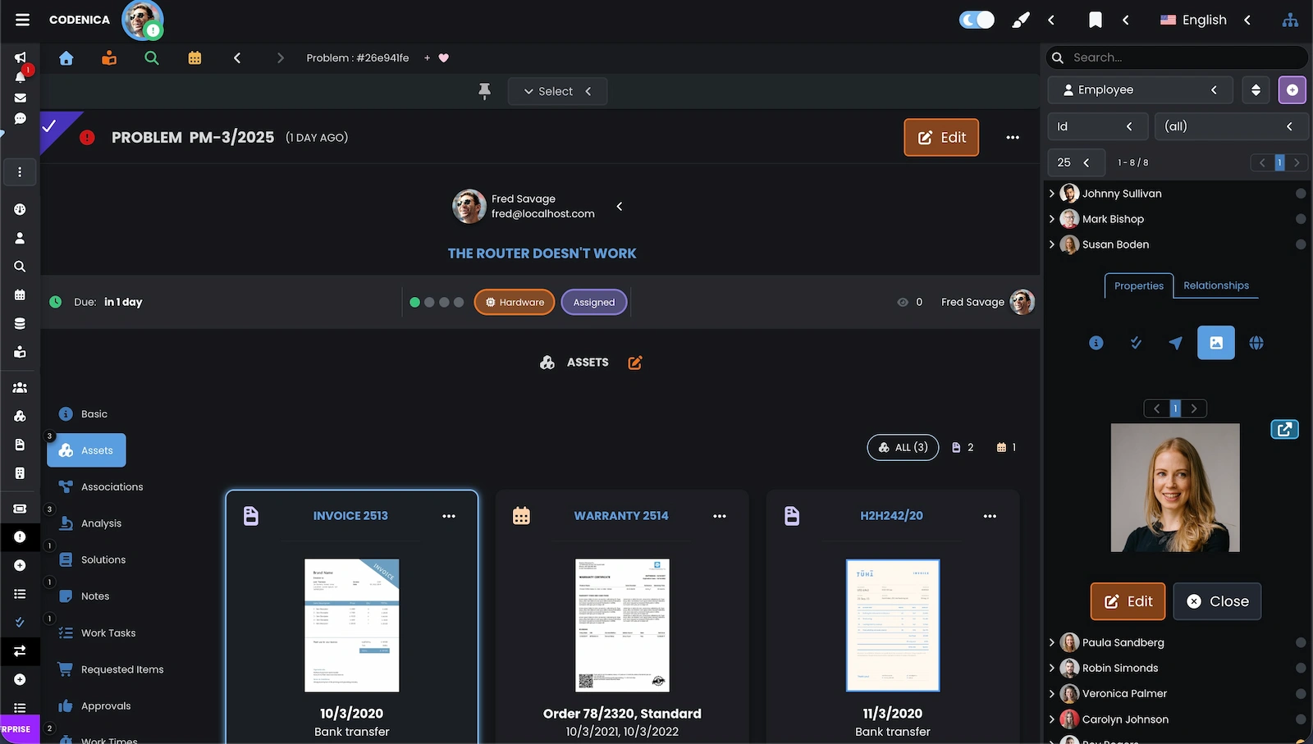Open the Solutions section in the left menu

(x=103, y=559)
